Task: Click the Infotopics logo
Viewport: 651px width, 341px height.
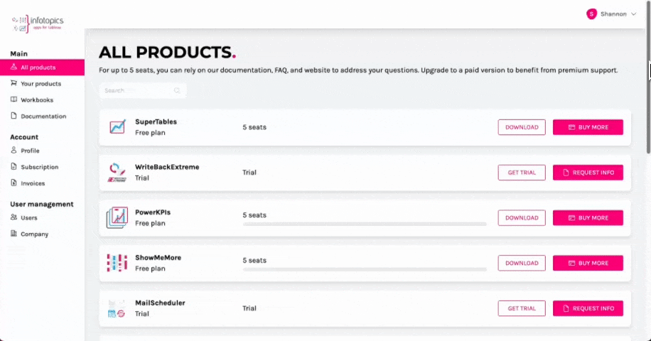Action: tap(38, 23)
